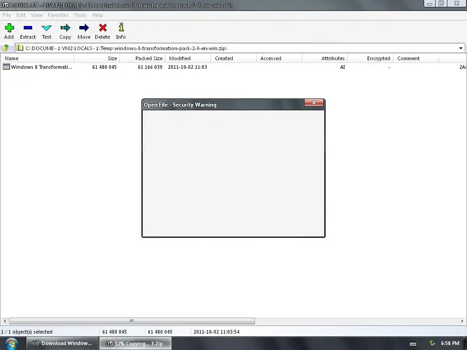Viewport: 467px width, 350px height.
Task: Switch to Download Window... taskbar button
Action: [62, 343]
